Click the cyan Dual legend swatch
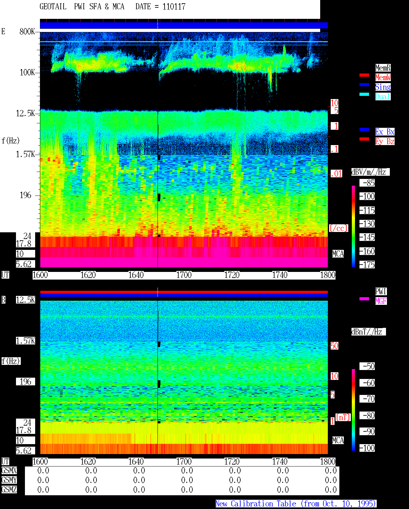This screenshot has width=409, height=509. coord(364,94)
